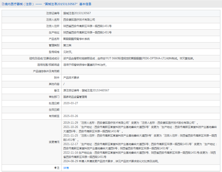
Task: Select the 生效日期 row label
Action: [54, 110]
